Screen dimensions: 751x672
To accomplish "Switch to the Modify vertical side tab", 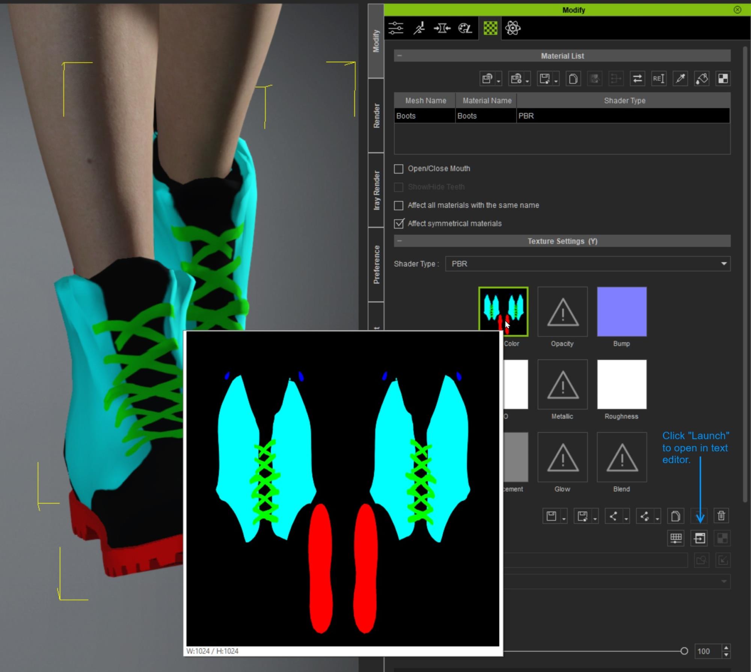I will click(x=376, y=41).
